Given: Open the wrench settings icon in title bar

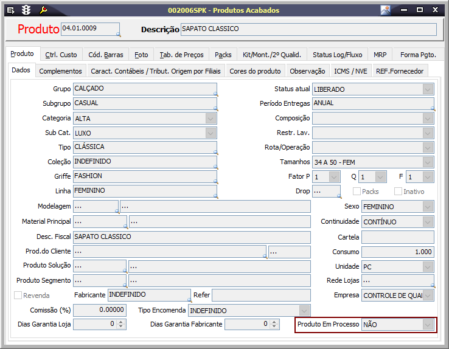Looking at the screenshot, I should 43,10.
